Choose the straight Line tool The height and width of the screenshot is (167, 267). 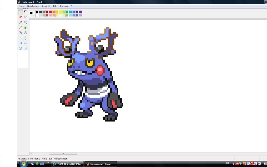[20, 38]
